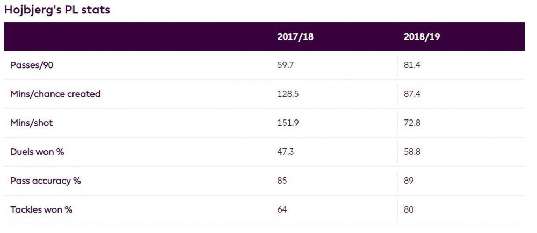
Task: Click the 80 tackles won value
Action: pyautogui.click(x=409, y=209)
